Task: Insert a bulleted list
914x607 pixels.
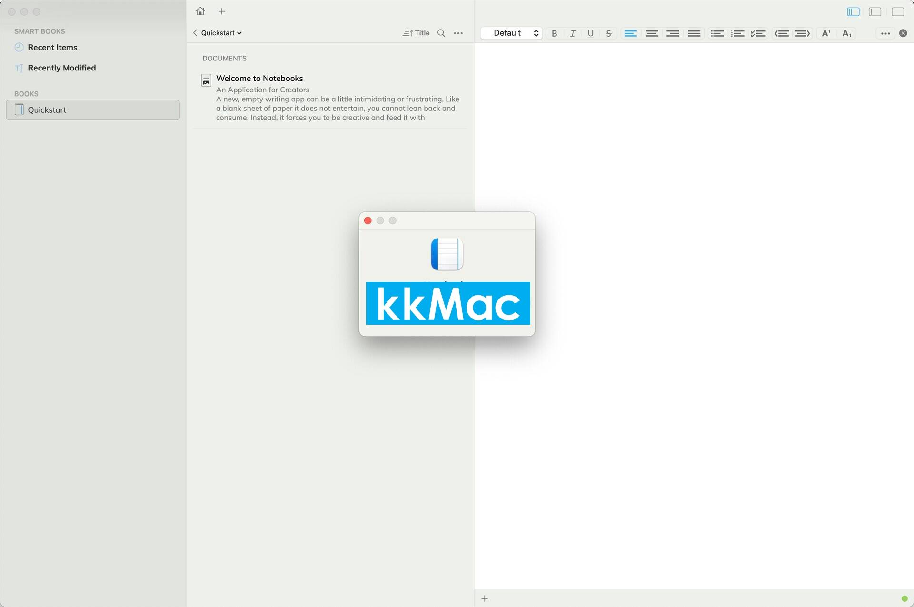Action: 717,33
